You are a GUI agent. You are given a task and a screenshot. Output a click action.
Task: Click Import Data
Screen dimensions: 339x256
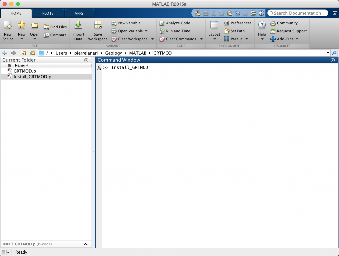click(x=78, y=31)
